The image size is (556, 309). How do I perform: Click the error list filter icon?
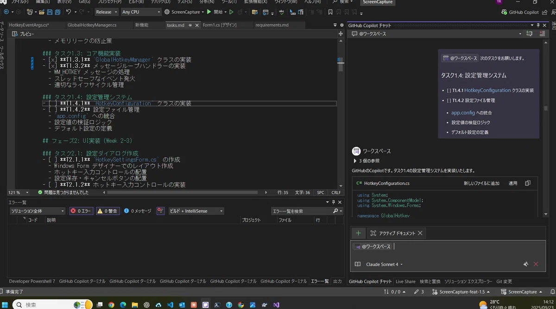coord(160,211)
